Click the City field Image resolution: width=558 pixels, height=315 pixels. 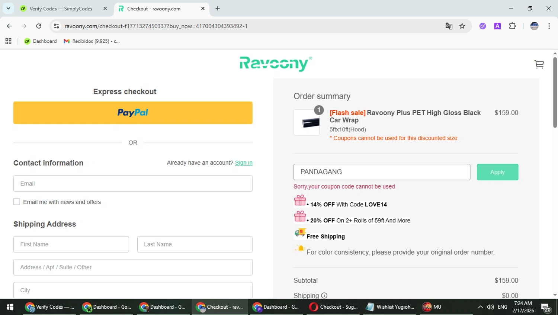click(133, 290)
